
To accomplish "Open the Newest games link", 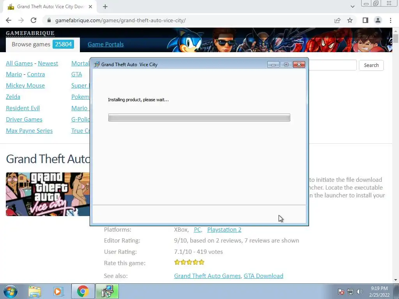I will [48, 63].
